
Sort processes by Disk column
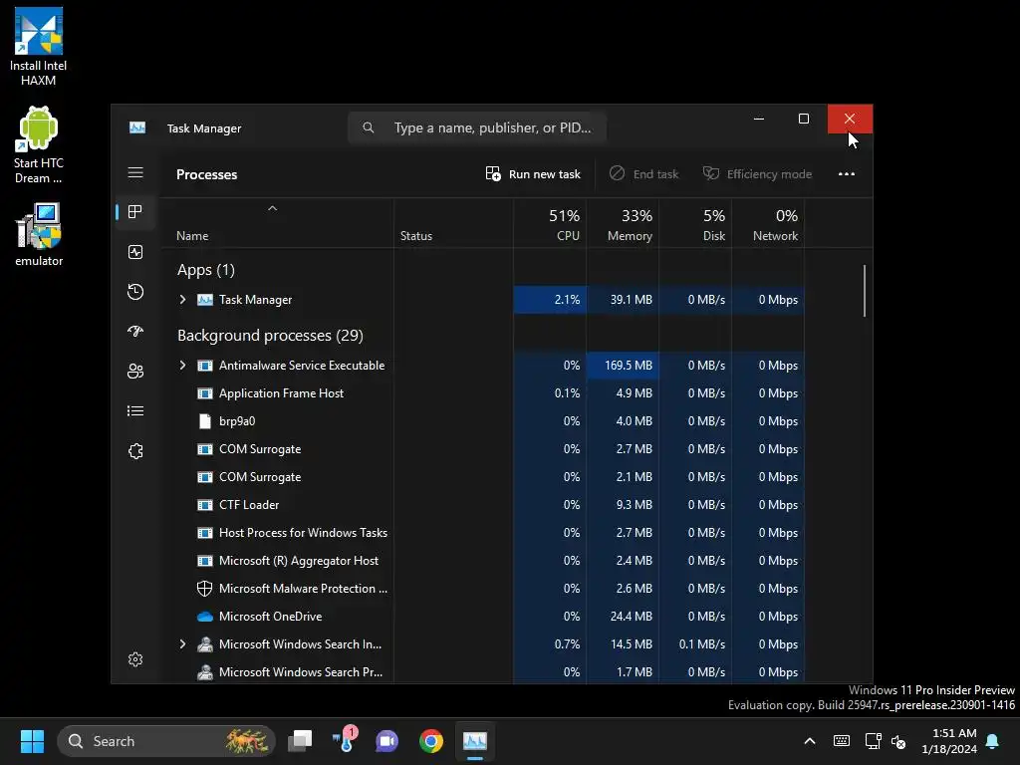tap(695, 224)
